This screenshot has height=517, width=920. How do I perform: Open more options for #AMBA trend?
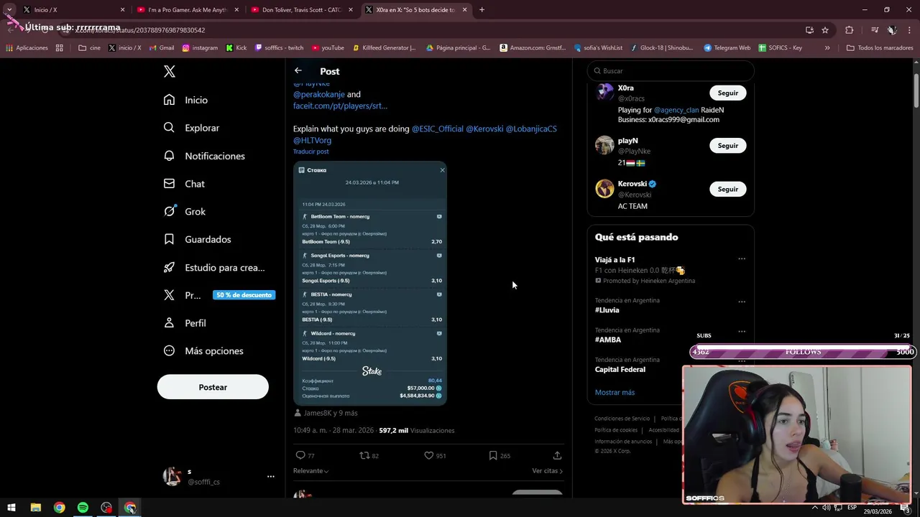pyautogui.click(x=742, y=332)
